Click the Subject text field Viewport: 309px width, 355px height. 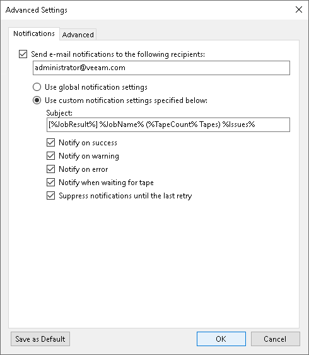[168, 124]
